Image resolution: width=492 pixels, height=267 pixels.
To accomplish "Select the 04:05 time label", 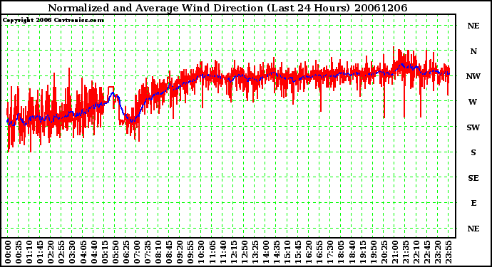I will 83,252.
